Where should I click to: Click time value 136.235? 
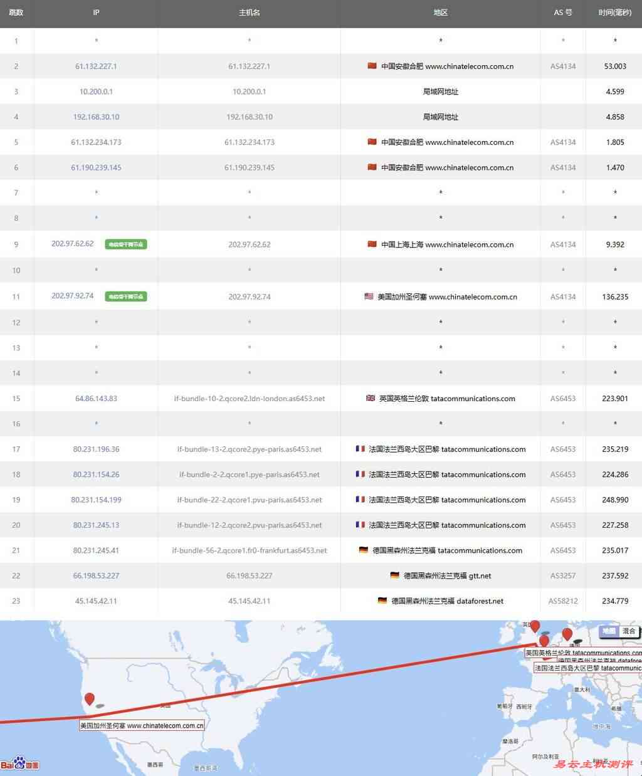pos(615,296)
